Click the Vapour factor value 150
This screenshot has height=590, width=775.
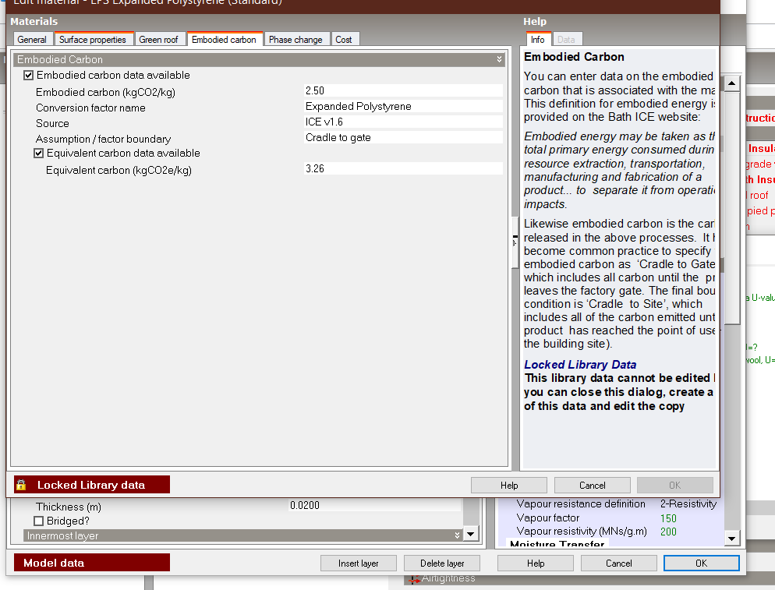(668, 518)
